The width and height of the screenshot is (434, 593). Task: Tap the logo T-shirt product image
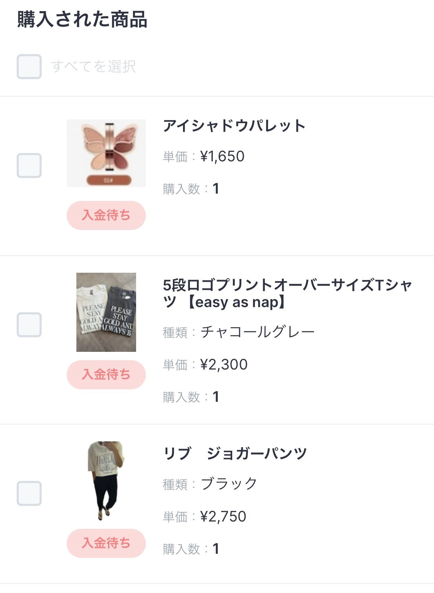coord(106,312)
